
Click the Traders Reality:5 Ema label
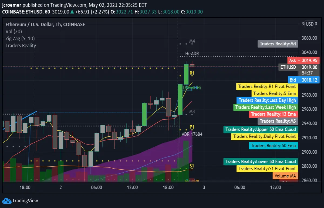point(275,93)
